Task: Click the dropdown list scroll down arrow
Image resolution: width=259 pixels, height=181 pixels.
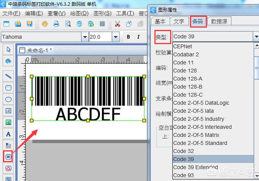Action: [x=257, y=175]
